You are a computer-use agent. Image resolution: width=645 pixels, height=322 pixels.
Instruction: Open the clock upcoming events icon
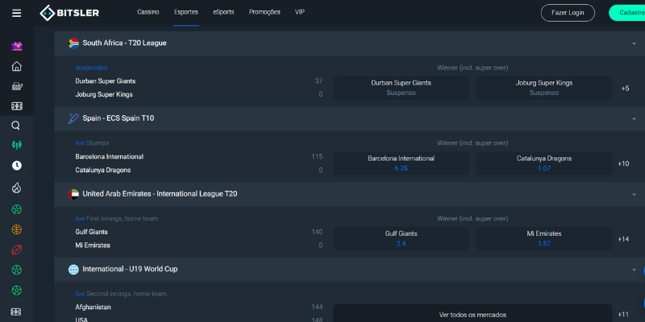pos(16,166)
